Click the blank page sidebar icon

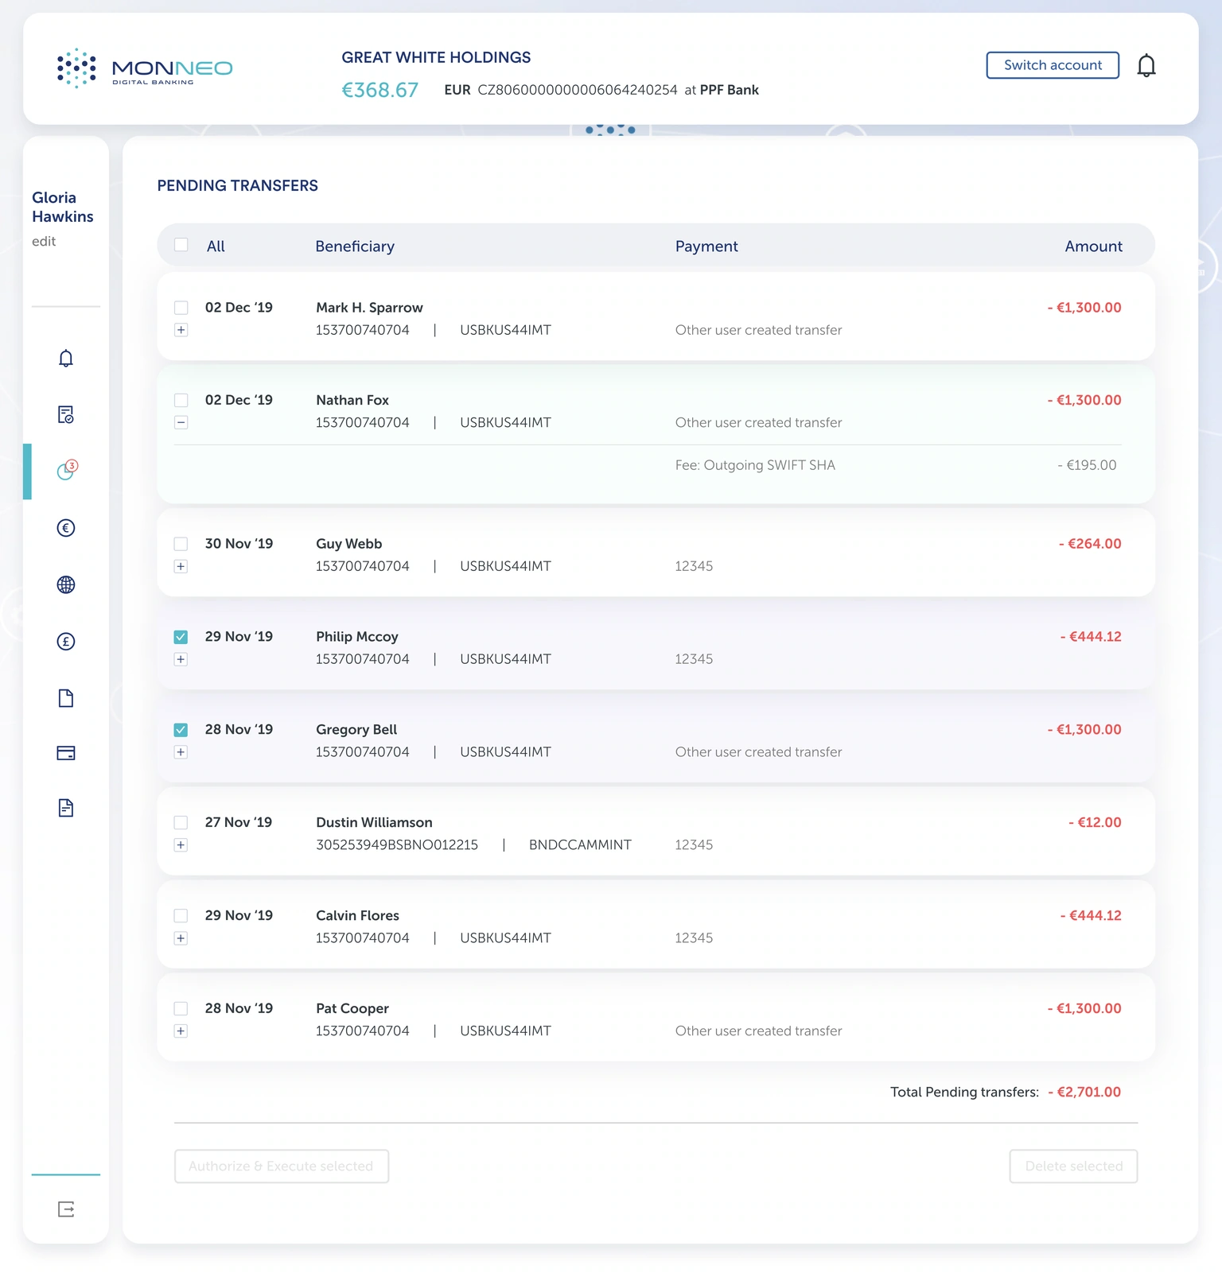coord(66,698)
